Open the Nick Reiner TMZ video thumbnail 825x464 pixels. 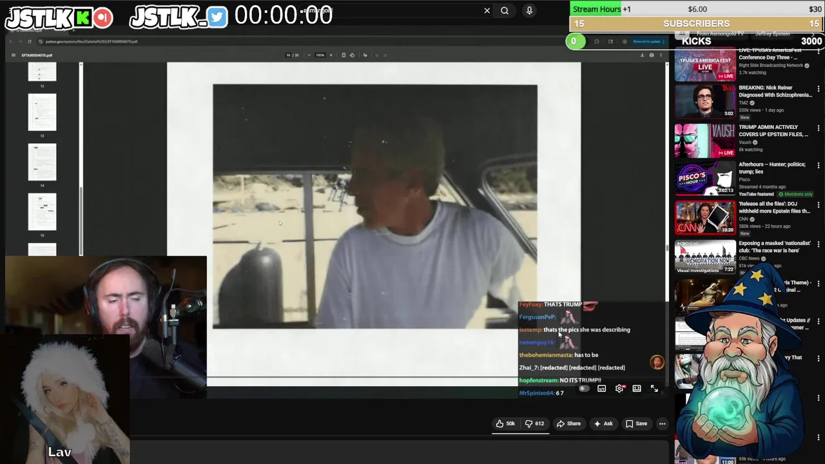(x=705, y=101)
